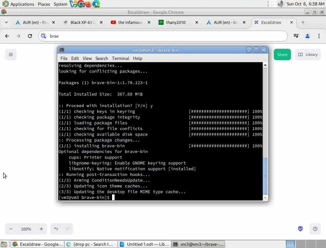Image resolution: width=326 pixels, height=248 pixels.
Task: Close 'the infamous' YouTube tab
Action: (149, 22)
